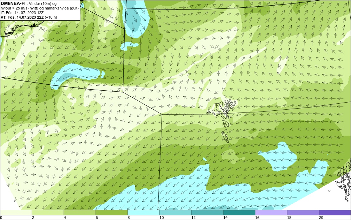351x220 pixels.
Task: Click the legend scale value 0
Action: tap(1, 218)
